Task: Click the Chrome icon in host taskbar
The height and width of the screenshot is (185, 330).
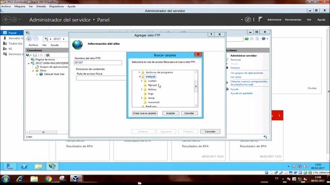Action: [x=48, y=179]
